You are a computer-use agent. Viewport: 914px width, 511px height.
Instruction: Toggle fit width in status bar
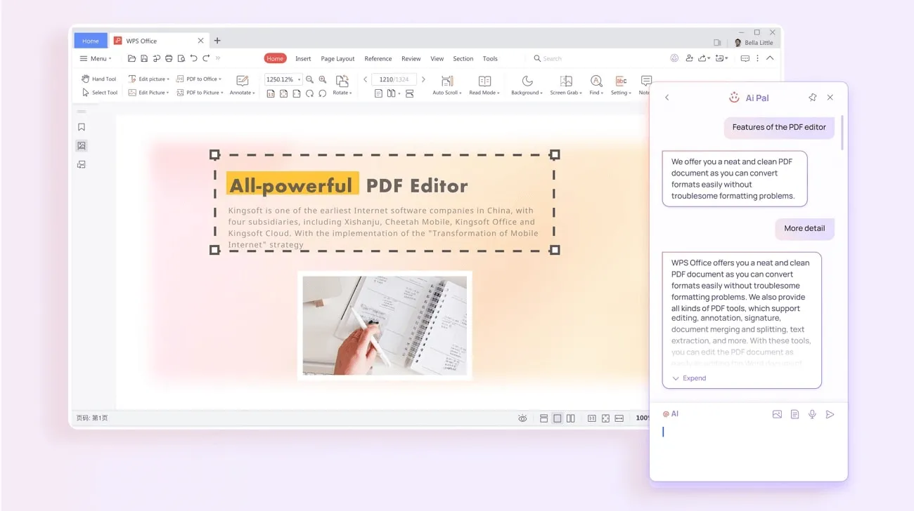(x=619, y=418)
